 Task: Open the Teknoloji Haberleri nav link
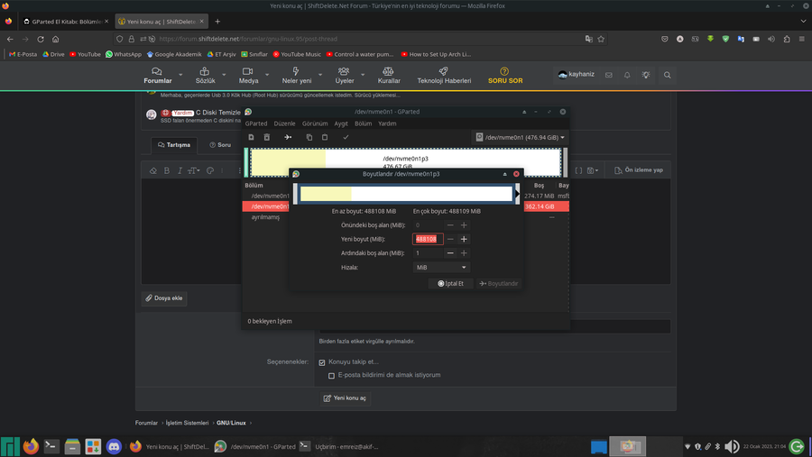(x=444, y=75)
